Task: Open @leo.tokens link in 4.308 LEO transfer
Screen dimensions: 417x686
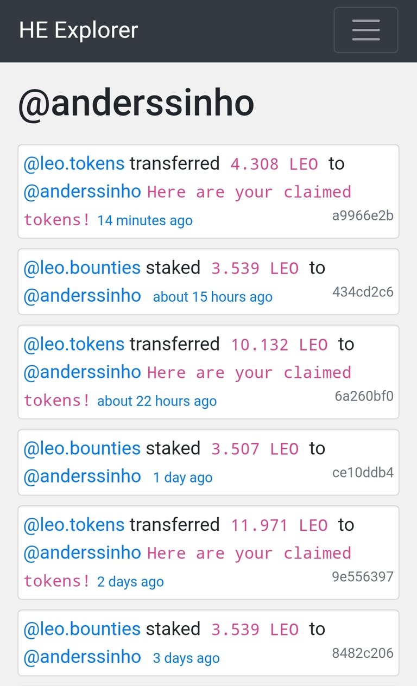Action: pyautogui.click(x=74, y=163)
